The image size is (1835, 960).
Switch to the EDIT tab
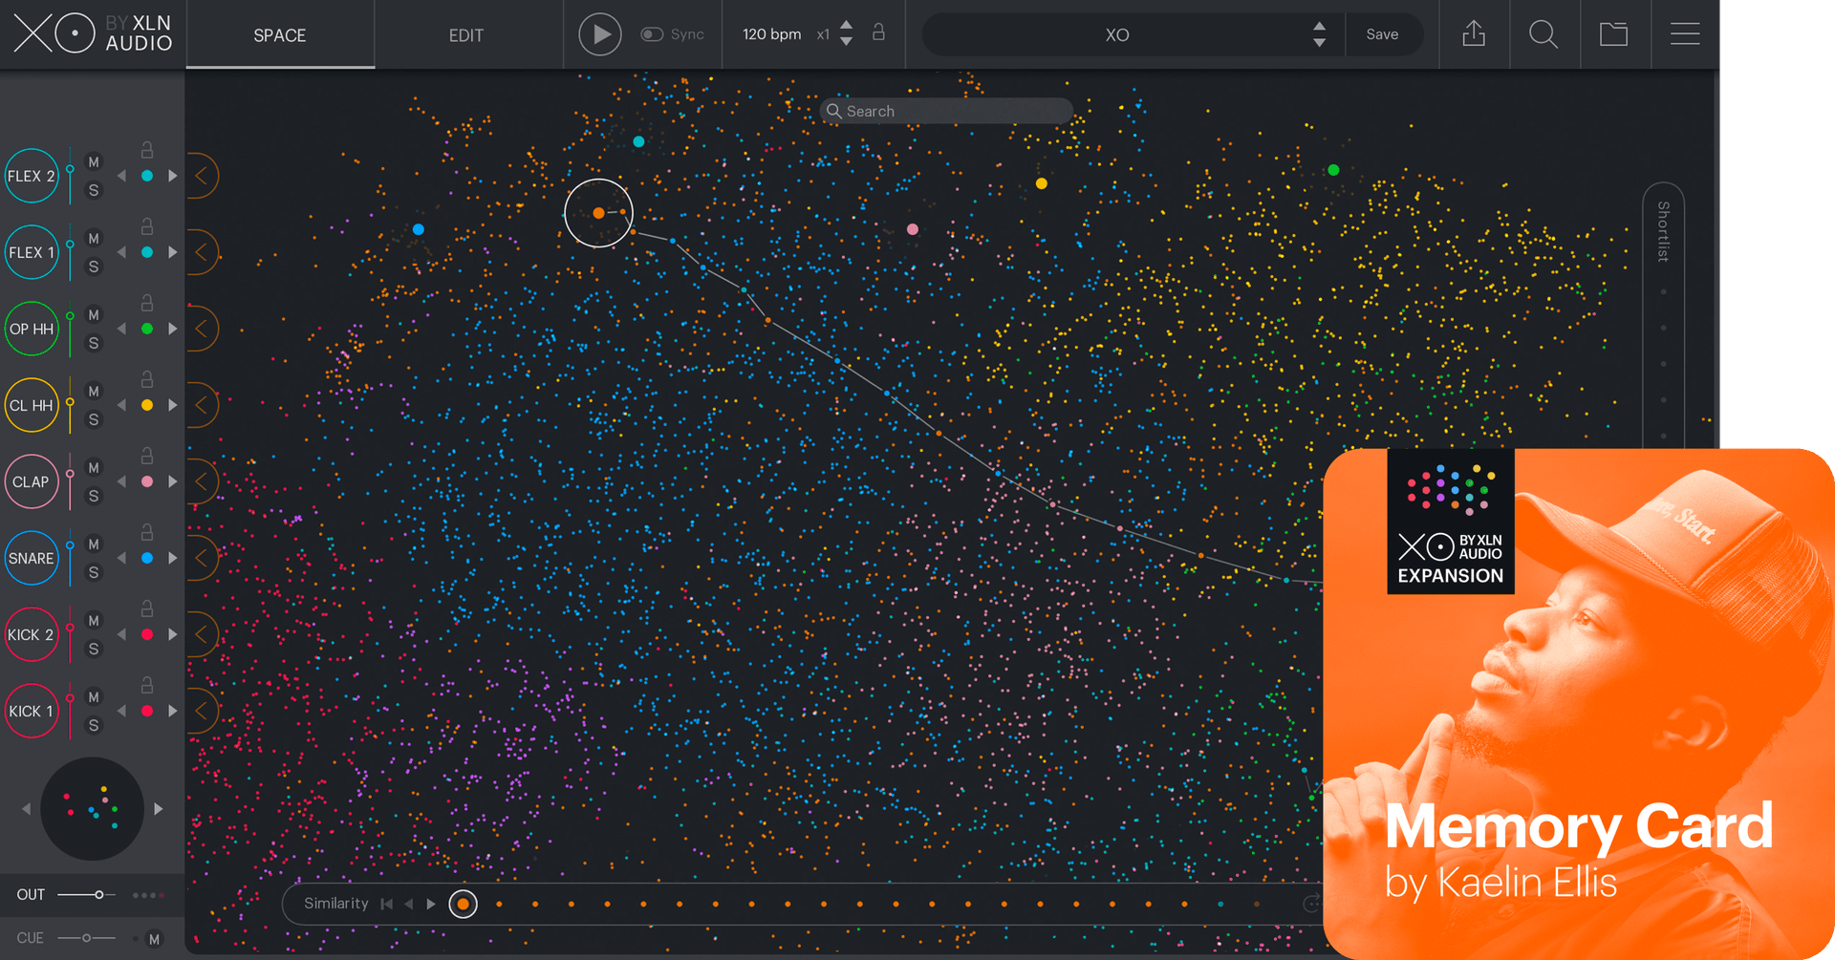[x=466, y=35]
